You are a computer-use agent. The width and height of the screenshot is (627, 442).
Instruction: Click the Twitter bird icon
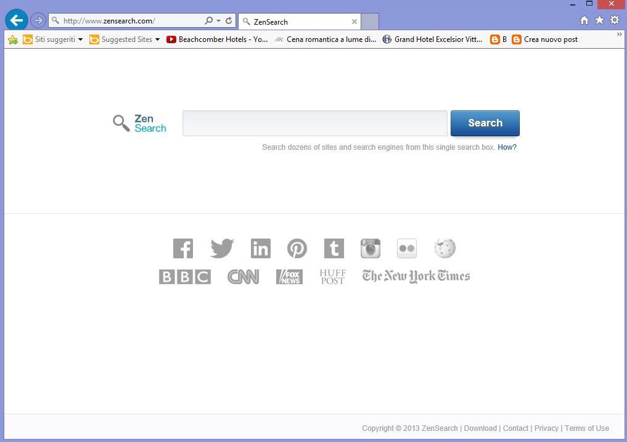point(222,248)
